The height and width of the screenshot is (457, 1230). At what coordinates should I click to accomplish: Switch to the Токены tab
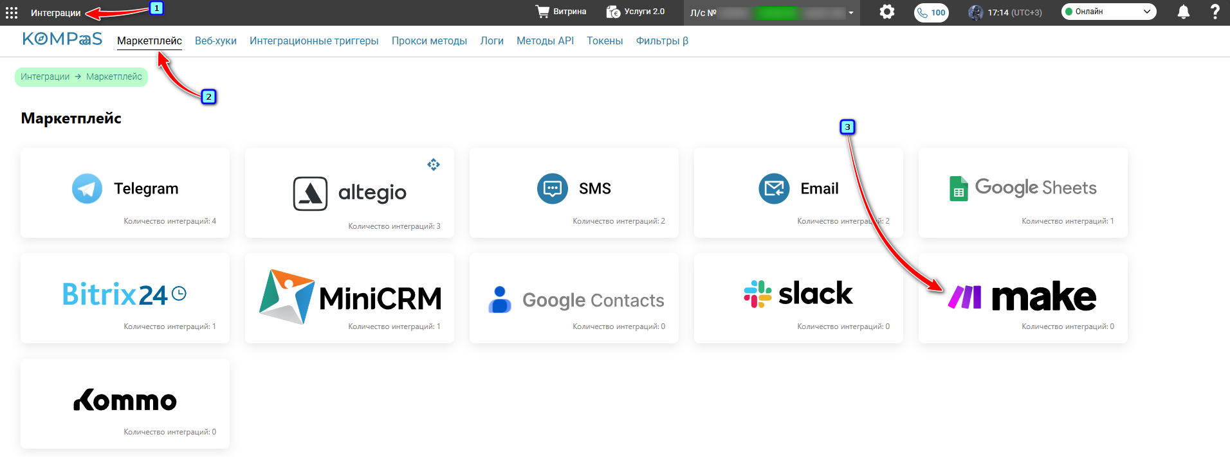(605, 40)
